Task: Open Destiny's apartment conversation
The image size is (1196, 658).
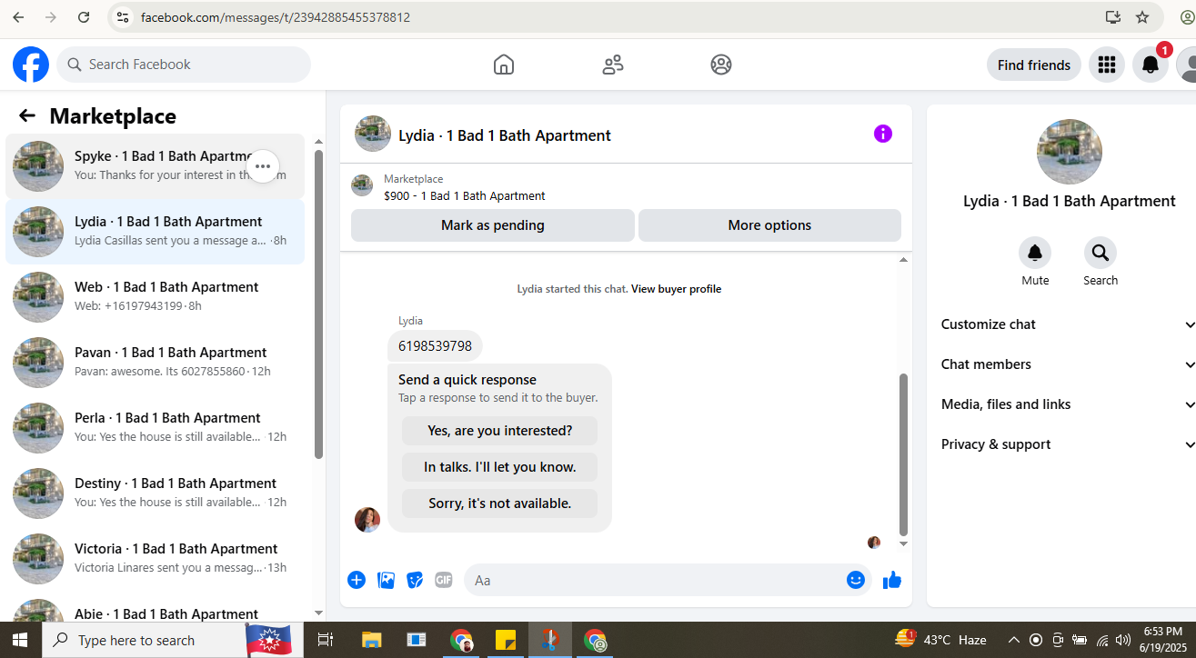Action: (155, 493)
